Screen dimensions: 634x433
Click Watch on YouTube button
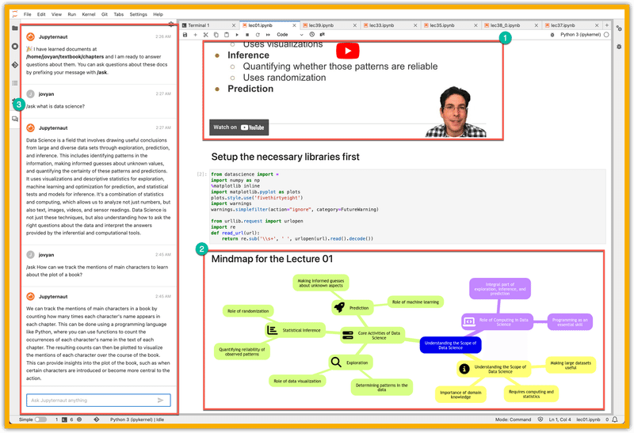[x=239, y=127]
